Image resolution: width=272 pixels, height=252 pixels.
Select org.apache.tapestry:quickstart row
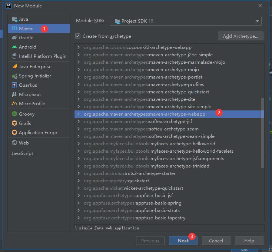pos(169,181)
